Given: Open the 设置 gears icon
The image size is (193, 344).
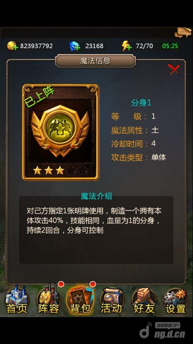Looking at the screenshot, I should coord(175,299).
